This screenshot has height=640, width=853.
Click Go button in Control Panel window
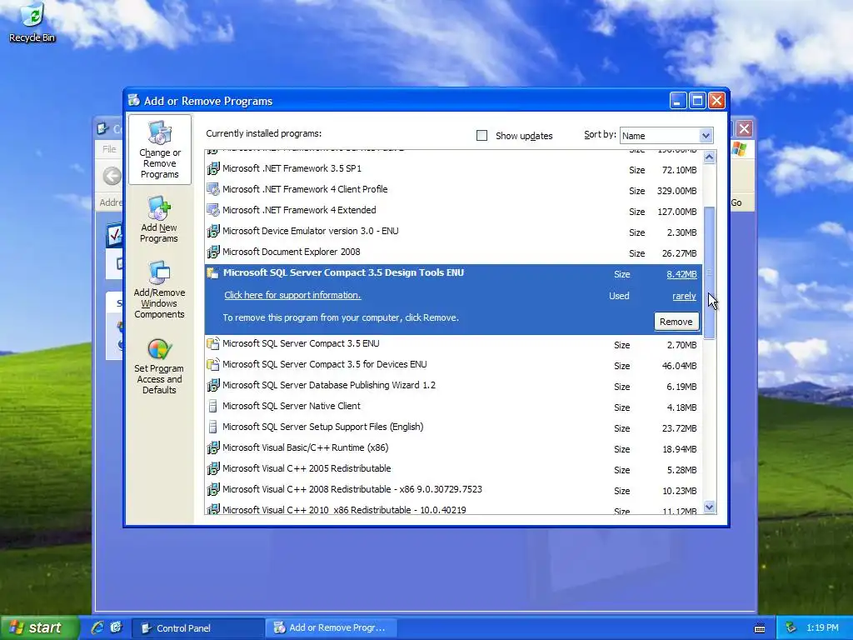point(736,202)
